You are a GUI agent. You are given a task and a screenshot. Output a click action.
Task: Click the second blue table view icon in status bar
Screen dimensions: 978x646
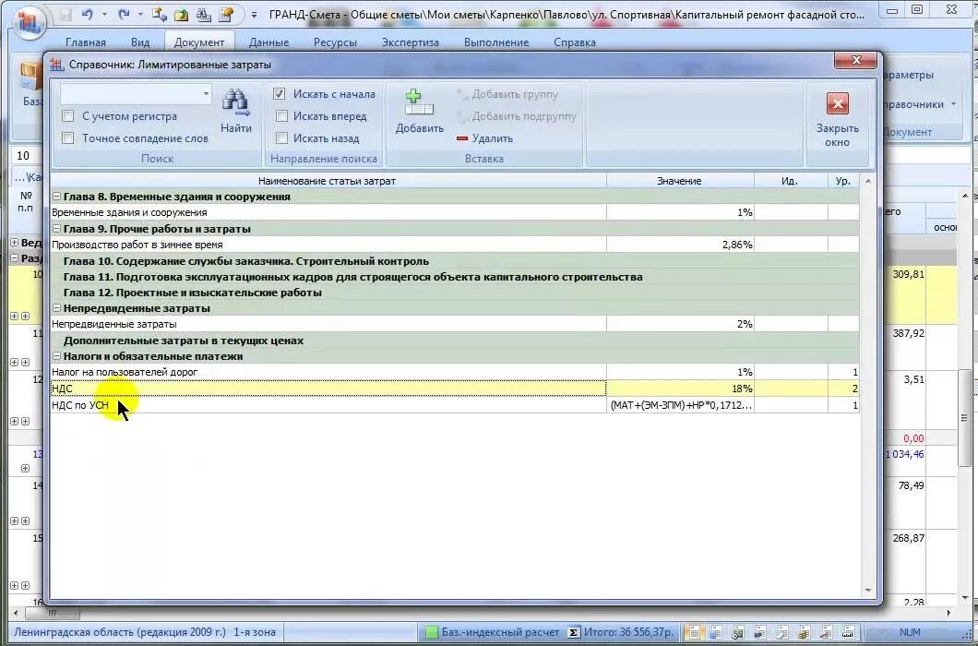pyautogui.click(x=715, y=632)
